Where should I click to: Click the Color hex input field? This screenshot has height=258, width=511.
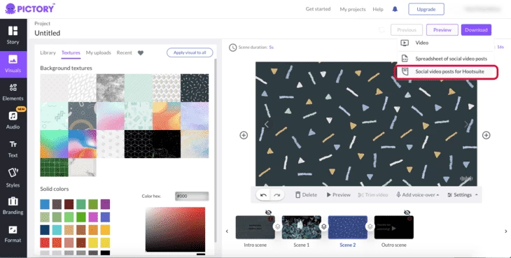(x=192, y=196)
